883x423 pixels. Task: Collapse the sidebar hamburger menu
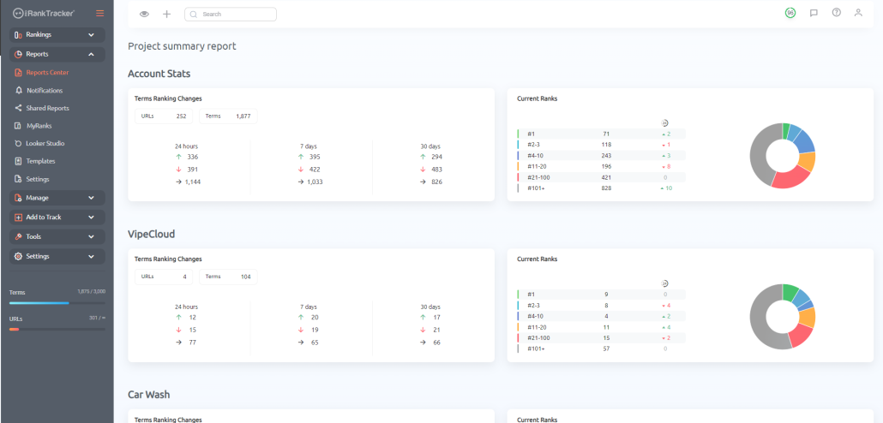[99, 13]
